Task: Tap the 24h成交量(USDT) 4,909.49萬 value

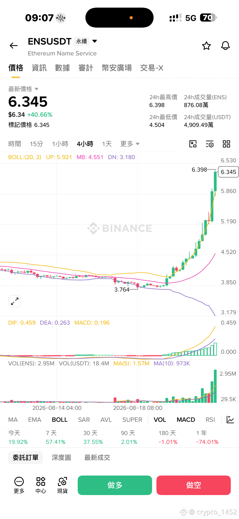Action: (x=199, y=125)
